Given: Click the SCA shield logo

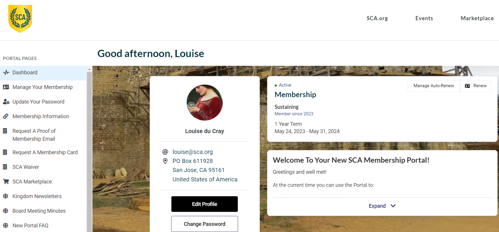Looking at the screenshot, I should (x=20, y=18).
